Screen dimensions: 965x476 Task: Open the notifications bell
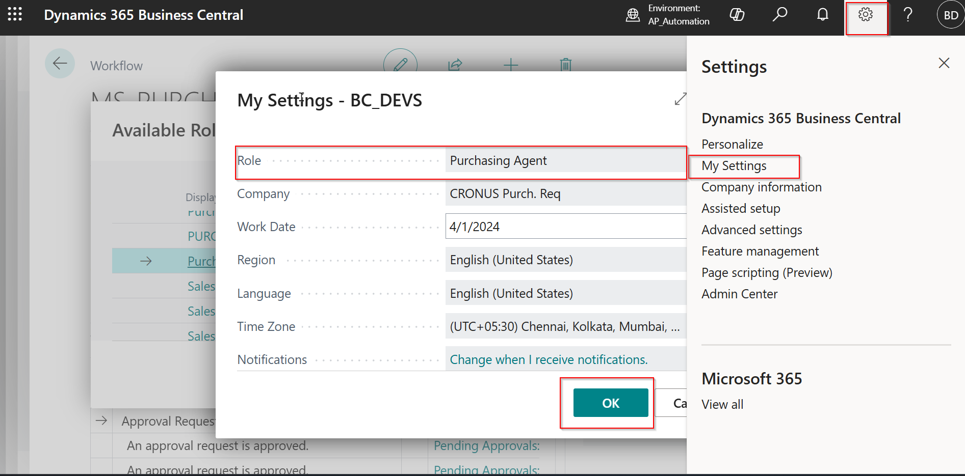pyautogui.click(x=822, y=15)
